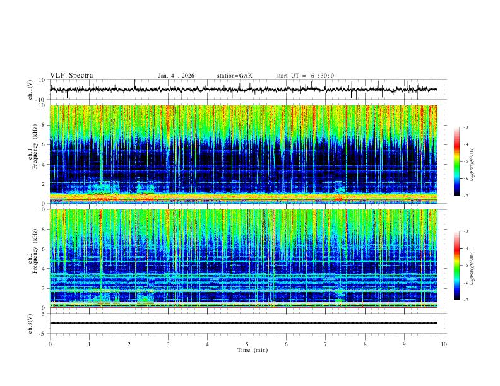
Task: Click the ch.1 voltage waveform trace
Action: pos(243,90)
